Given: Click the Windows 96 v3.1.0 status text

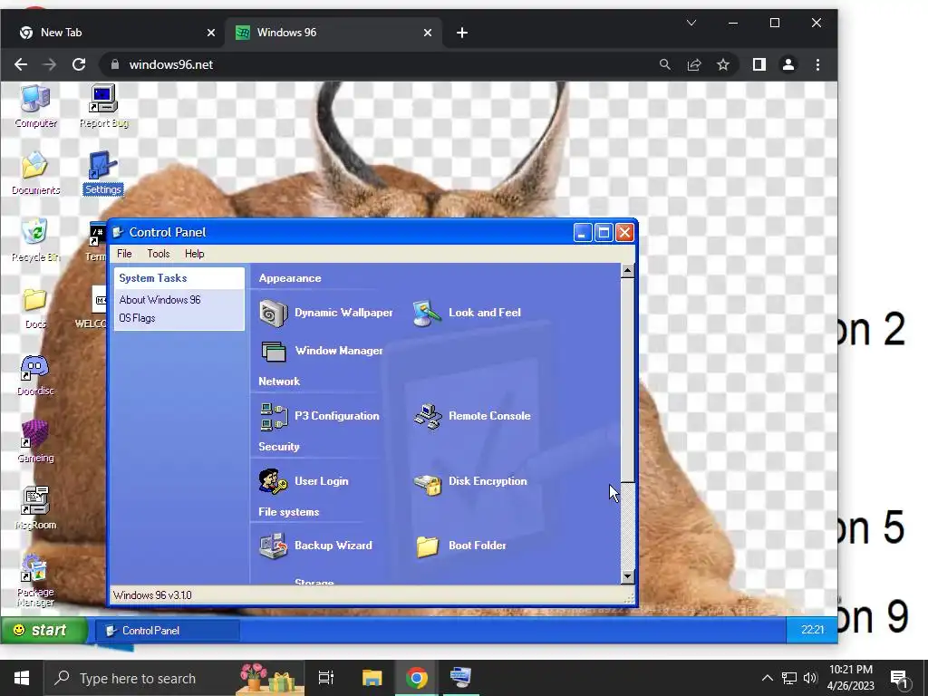Looking at the screenshot, I should click(152, 595).
